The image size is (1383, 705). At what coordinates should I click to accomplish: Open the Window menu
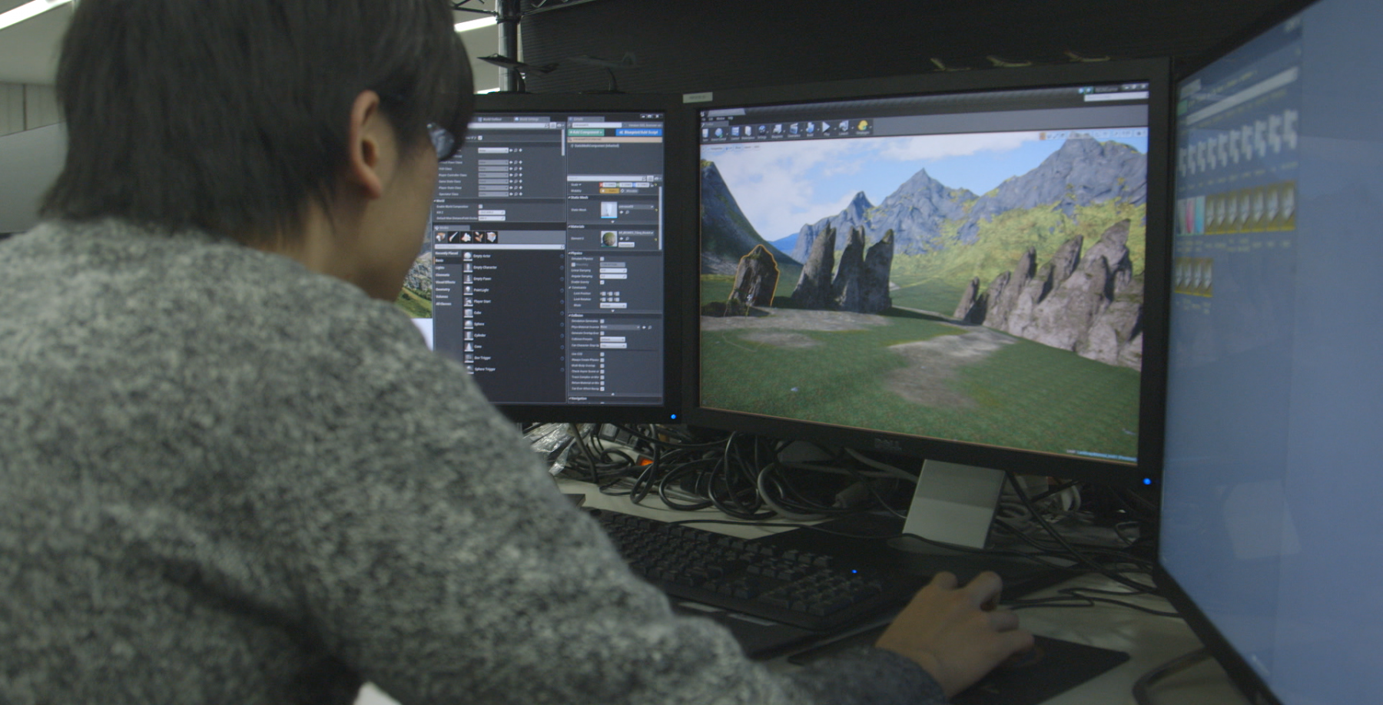tap(720, 119)
